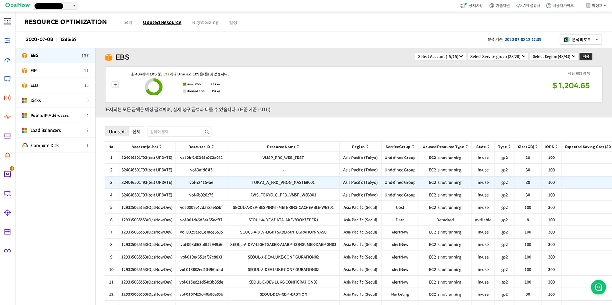The height and width of the screenshot is (305, 612).
Task: Select the Unused filter tab
Action: click(x=117, y=132)
